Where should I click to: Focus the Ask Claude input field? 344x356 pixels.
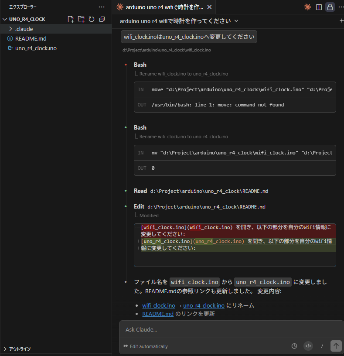tap(232, 329)
